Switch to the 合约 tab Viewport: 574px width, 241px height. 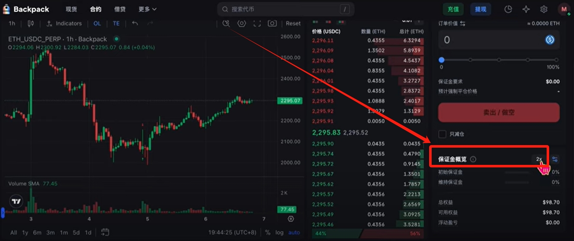pyautogui.click(x=96, y=9)
